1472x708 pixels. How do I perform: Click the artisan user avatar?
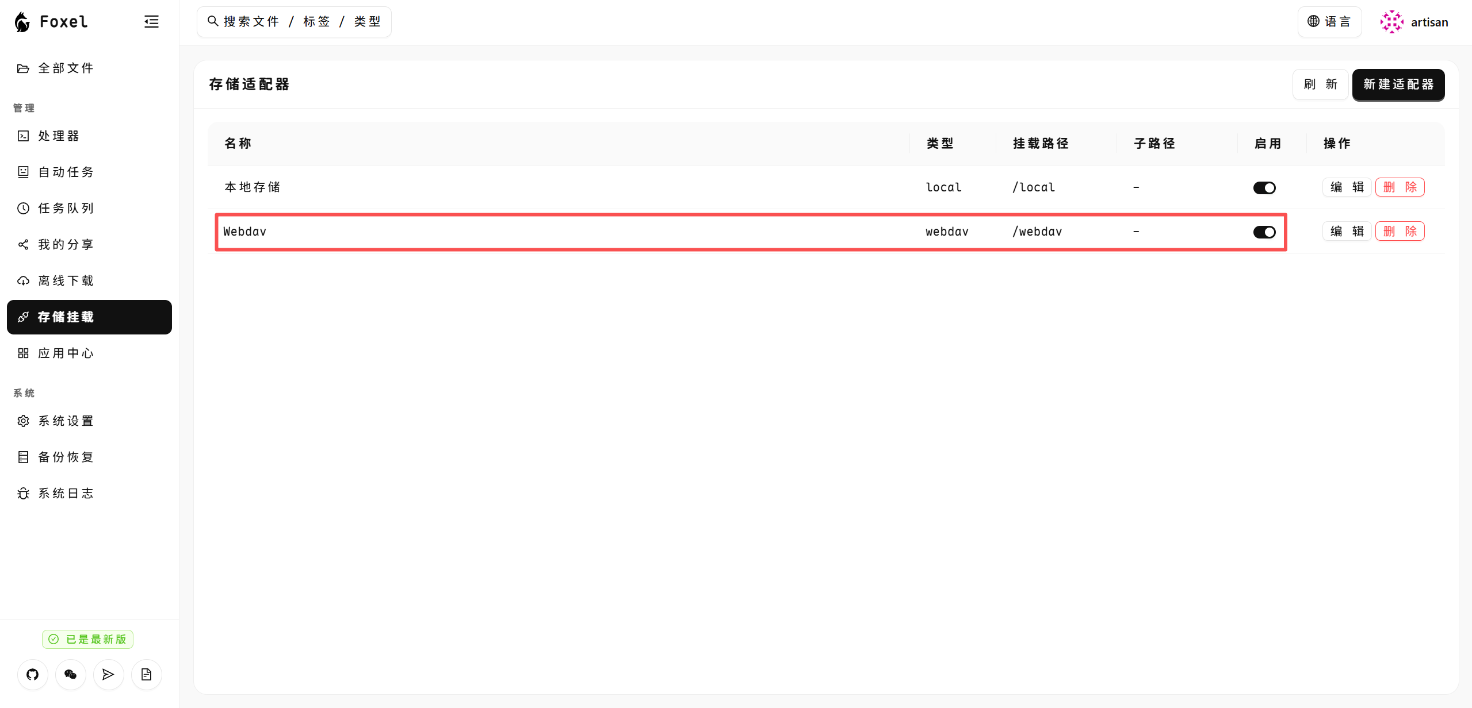coord(1391,22)
